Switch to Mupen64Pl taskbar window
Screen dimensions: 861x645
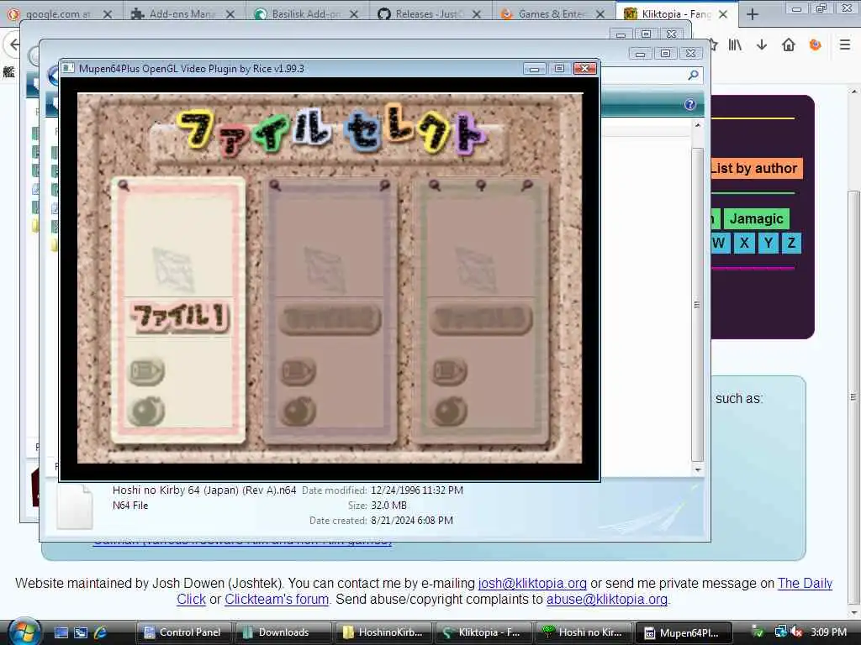[x=684, y=632]
